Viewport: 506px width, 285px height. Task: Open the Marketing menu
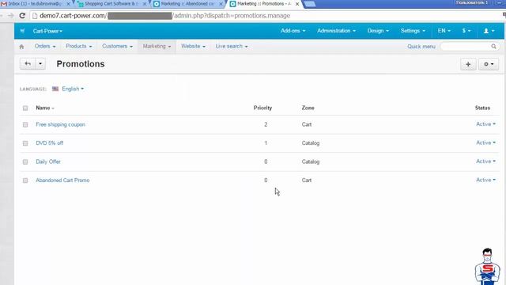point(157,47)
